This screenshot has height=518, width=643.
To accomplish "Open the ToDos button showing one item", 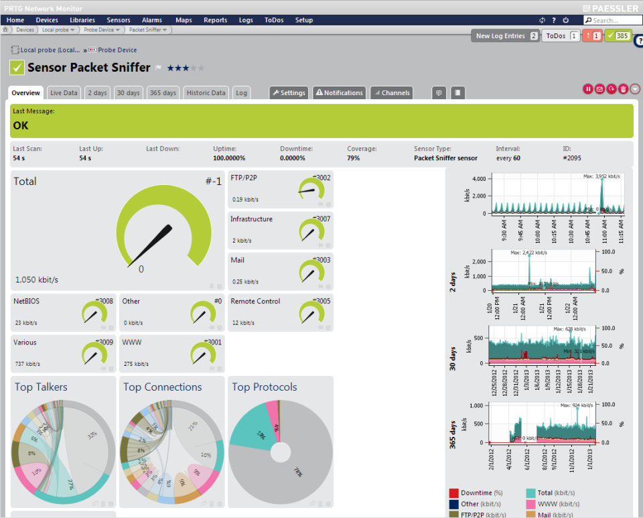I will pos(561,36).
